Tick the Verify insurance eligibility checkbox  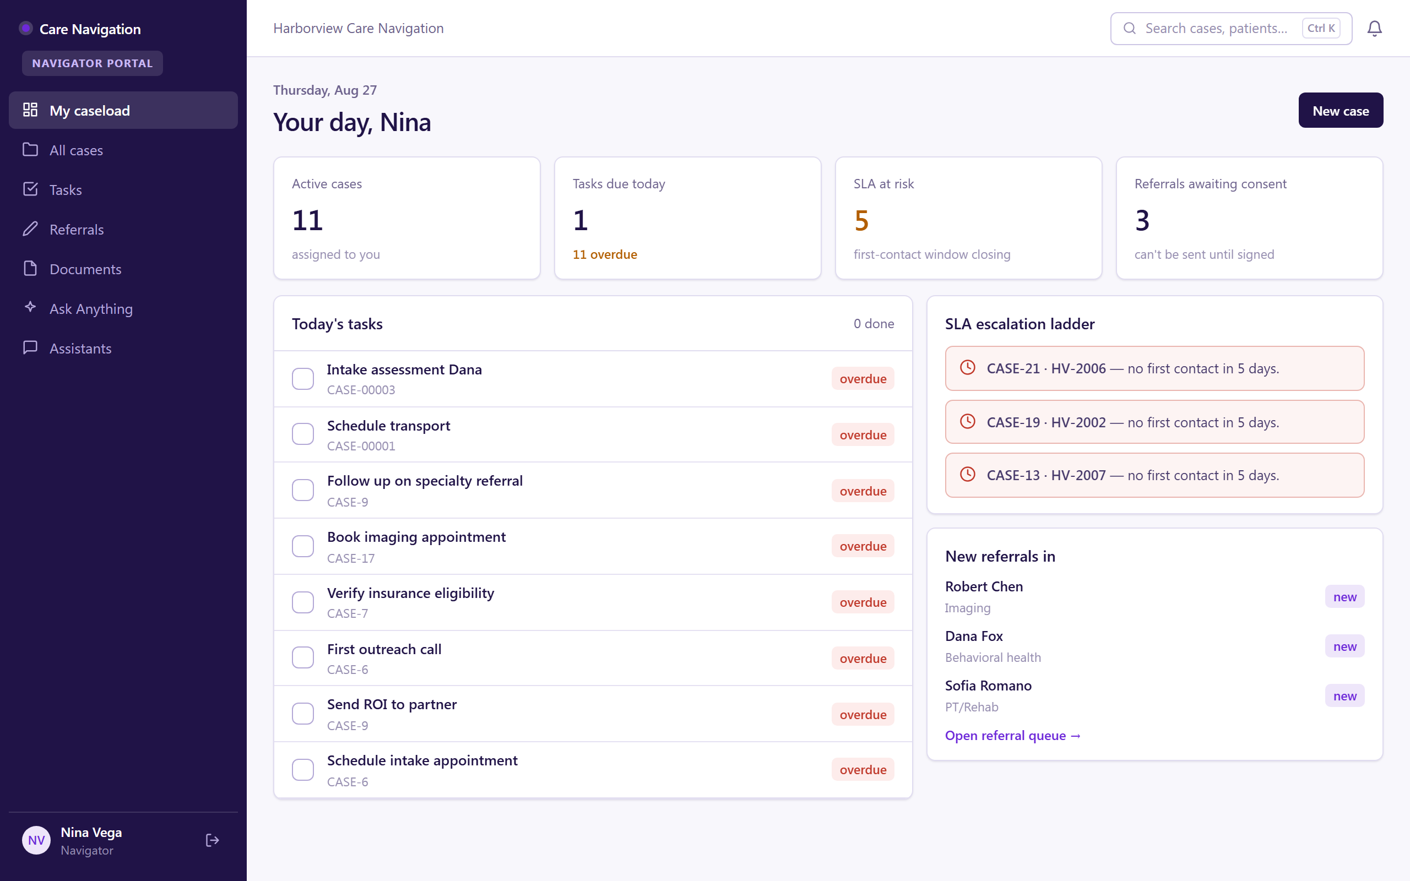[302, 602]
